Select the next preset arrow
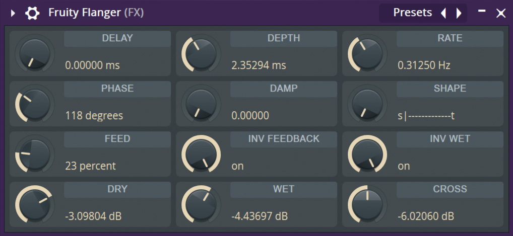This screenshot has width=513, height=236. click(x=459, y=13)
